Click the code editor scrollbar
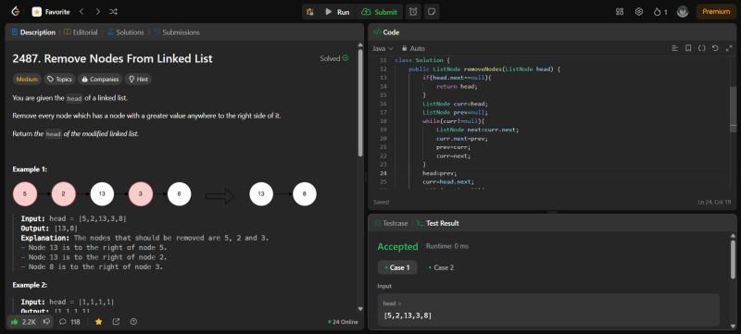The height and width of the screenshot is (334, 741). [733, 108]
